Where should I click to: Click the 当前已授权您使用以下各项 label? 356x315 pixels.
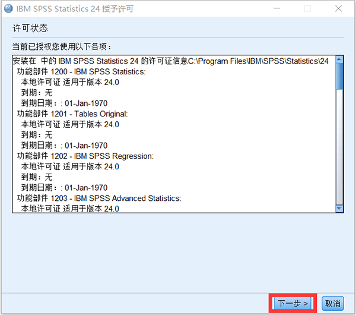pos(62,46)
